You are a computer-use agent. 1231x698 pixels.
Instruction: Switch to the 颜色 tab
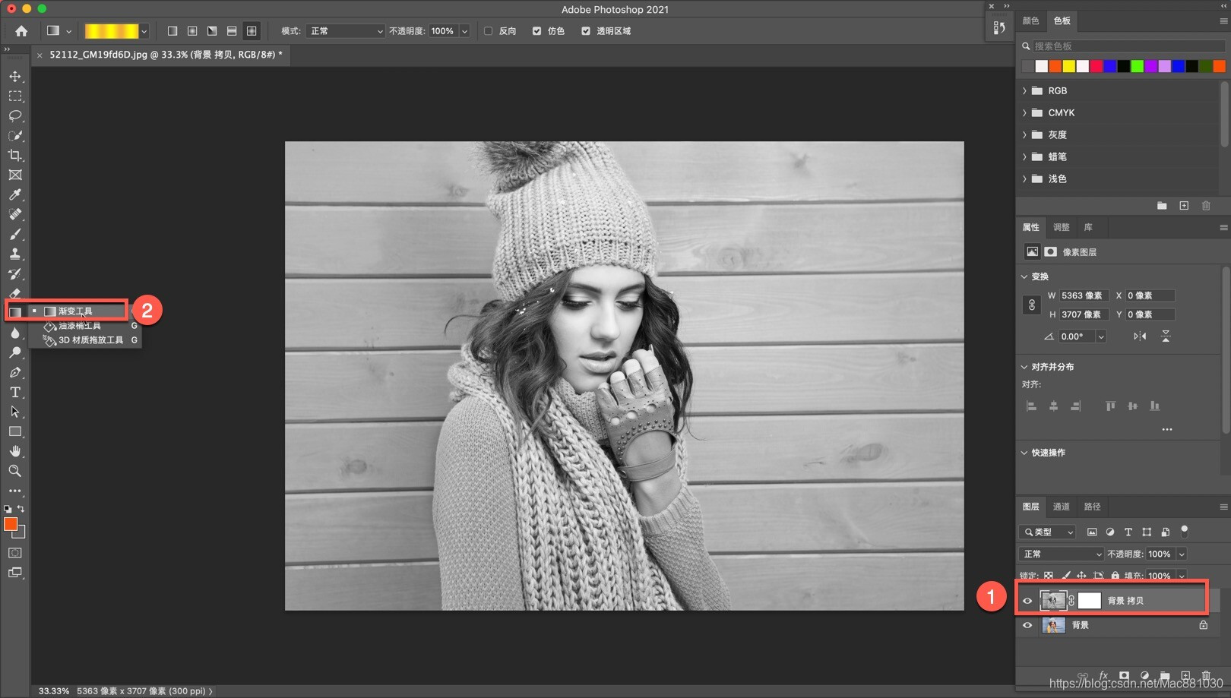pyautogui.click(x=1030, y=21)
